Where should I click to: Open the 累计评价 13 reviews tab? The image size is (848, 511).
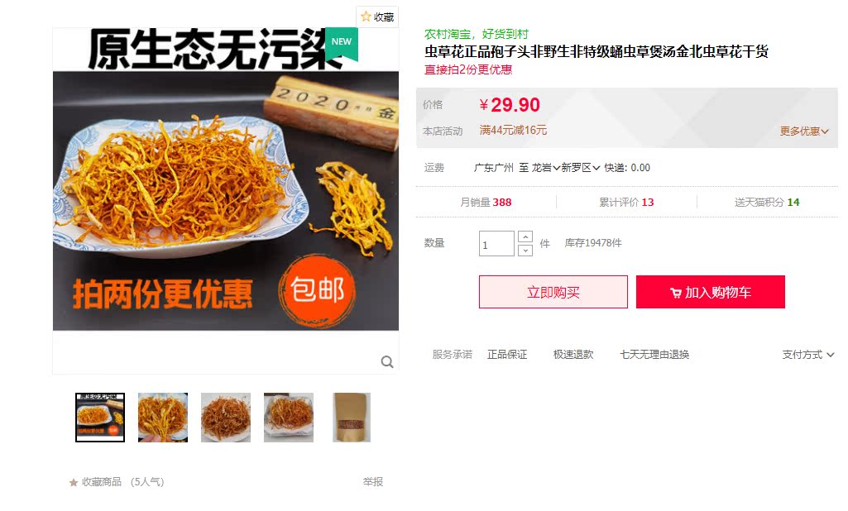626,203
